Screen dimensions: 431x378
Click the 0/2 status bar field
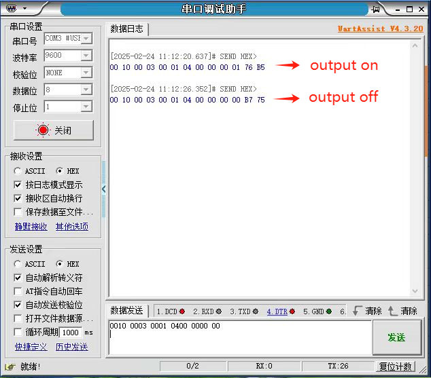click(x=192, y=366)
